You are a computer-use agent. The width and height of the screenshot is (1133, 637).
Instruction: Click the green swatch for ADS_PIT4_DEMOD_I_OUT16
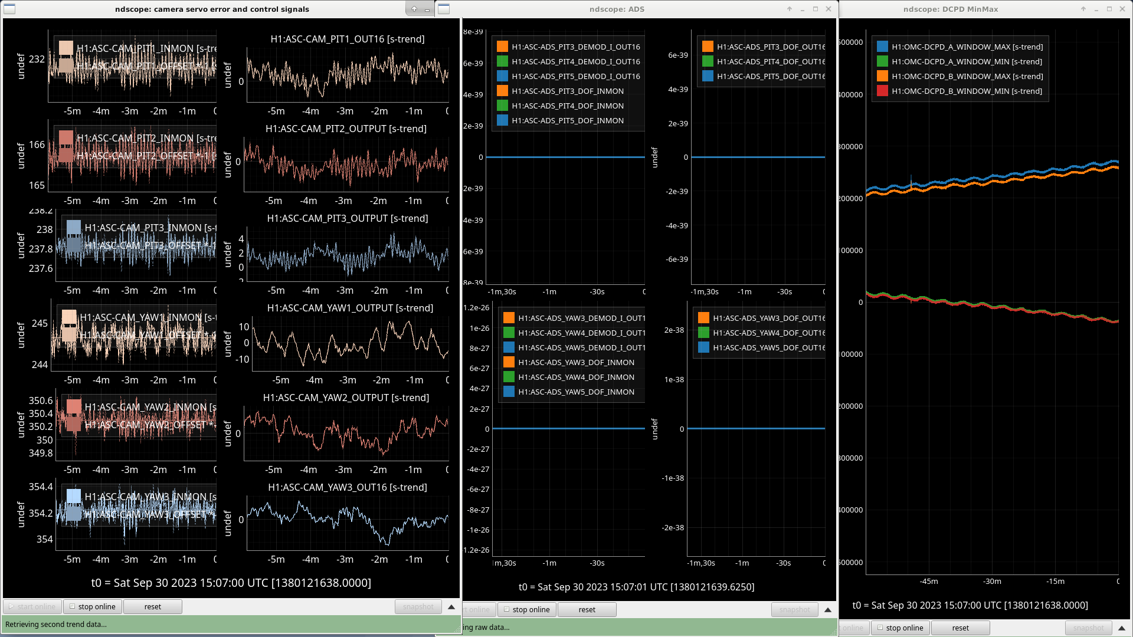(502, 61)
